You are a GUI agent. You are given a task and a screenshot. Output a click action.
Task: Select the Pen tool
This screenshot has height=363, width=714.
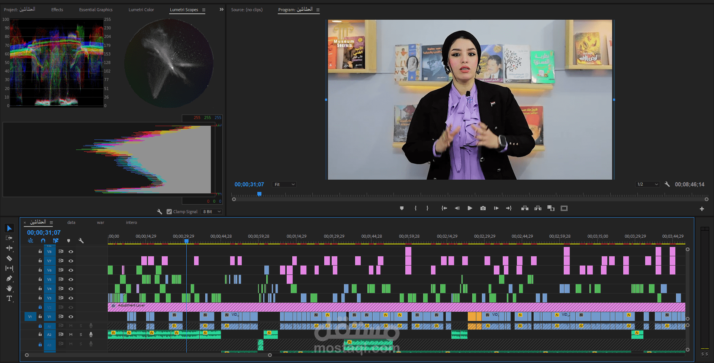pyautogui.click(x=9, y=278)
